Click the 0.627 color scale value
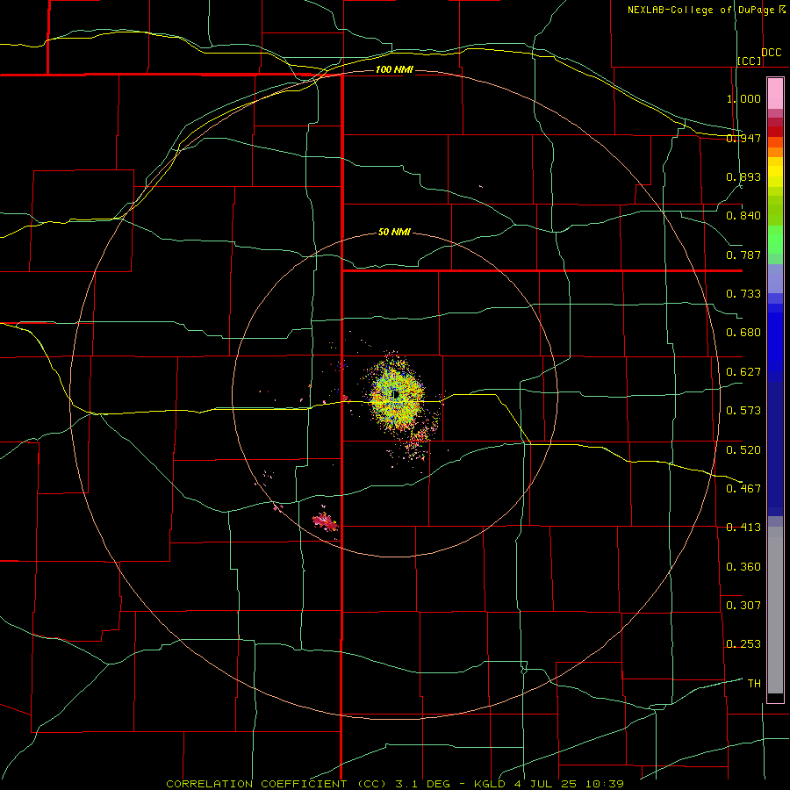Viewport: 790px width, 790px height. point(743,372)
